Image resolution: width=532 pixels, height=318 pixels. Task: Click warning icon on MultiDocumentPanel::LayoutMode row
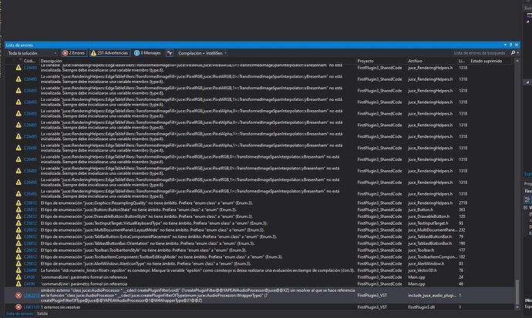(19, 230)
